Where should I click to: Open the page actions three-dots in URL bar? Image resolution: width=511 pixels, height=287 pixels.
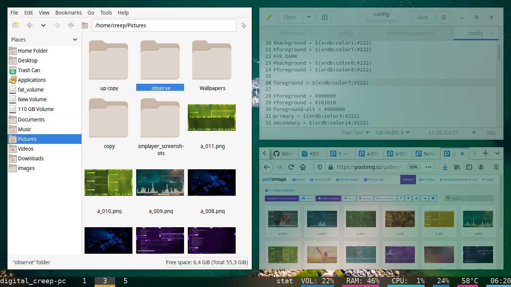click(429, 167)
